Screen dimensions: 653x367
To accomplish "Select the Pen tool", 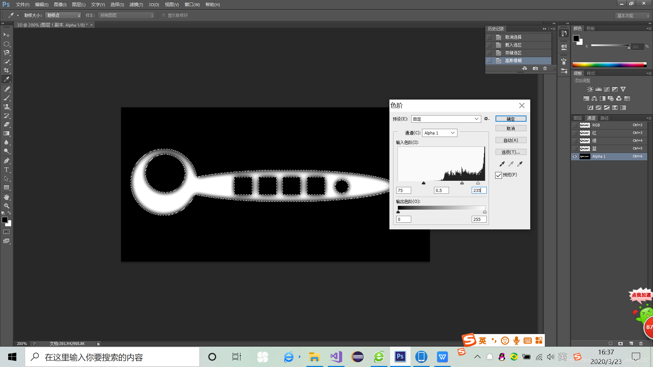I will point(6,161).
